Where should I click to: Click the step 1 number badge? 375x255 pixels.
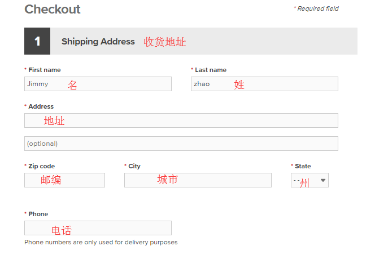point(37,41)
